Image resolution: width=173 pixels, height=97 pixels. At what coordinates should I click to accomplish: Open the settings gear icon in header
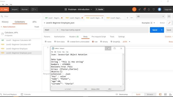(144, 9)
